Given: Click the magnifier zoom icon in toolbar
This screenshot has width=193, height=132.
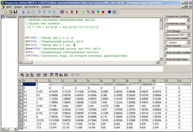Looking at the screenshot, I should point(89,12).
